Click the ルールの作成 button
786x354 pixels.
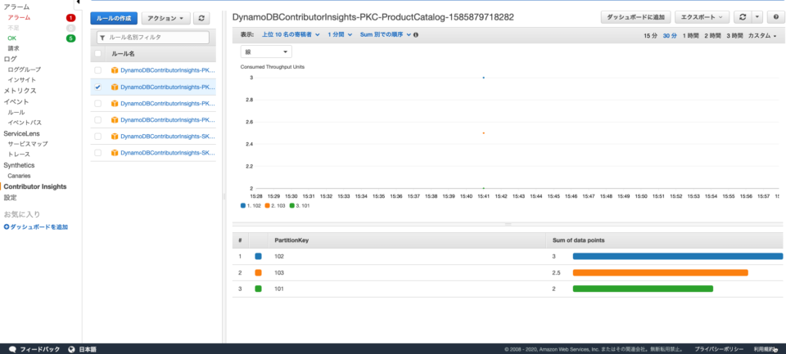coord(114,18)
